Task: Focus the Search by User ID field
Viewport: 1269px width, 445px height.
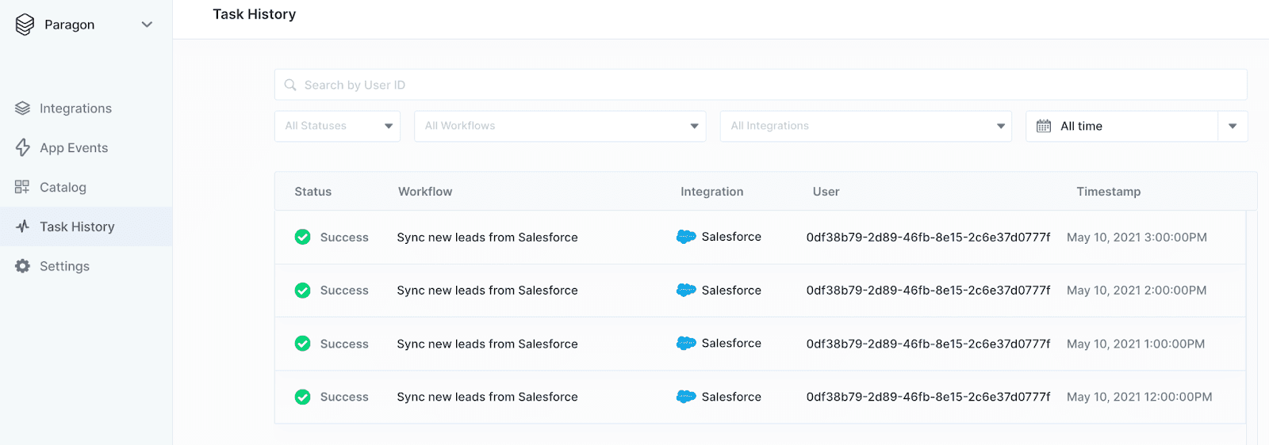Action: [x=760, y=86]
